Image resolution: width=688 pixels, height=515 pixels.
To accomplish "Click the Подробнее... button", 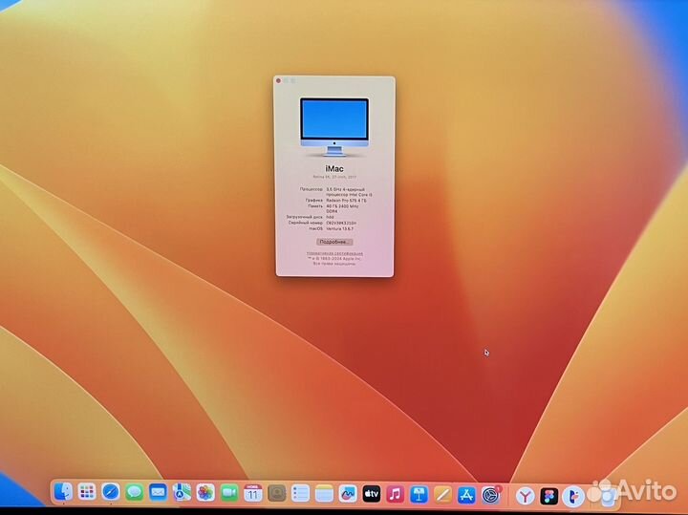I will pyautogui.click(x=334, y=242).
